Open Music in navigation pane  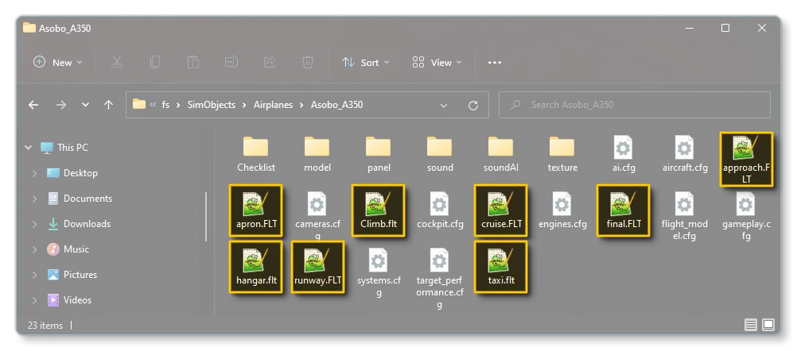(68, 249)
